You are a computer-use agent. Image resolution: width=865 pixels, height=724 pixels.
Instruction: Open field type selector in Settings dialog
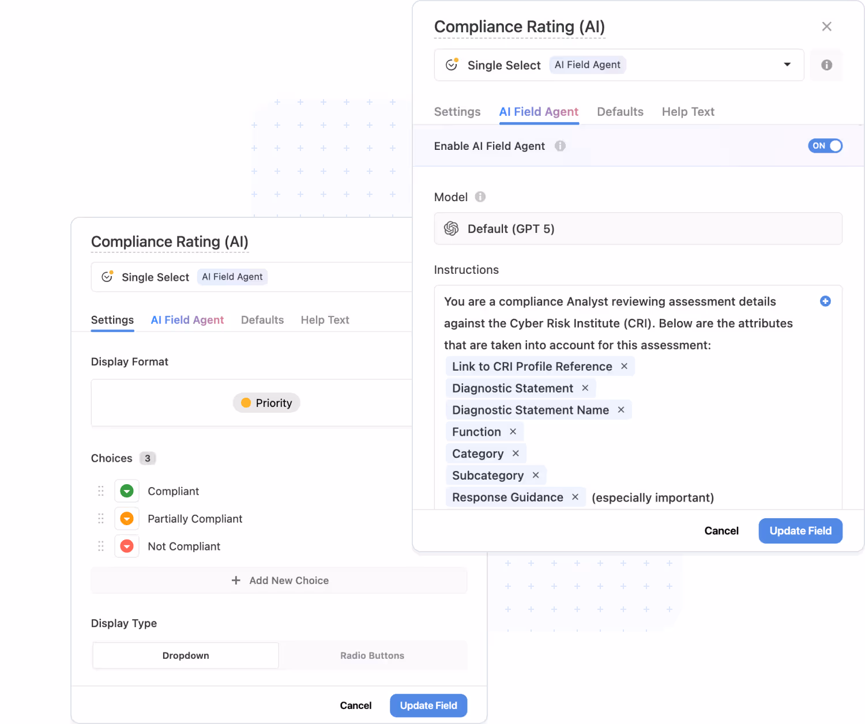pyautogui.click(x=252, y=277)
